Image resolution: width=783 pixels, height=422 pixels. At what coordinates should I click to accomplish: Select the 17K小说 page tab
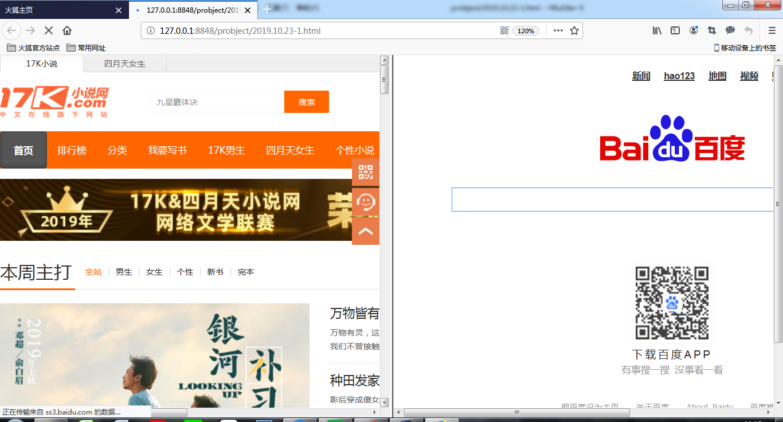[42, 64]
